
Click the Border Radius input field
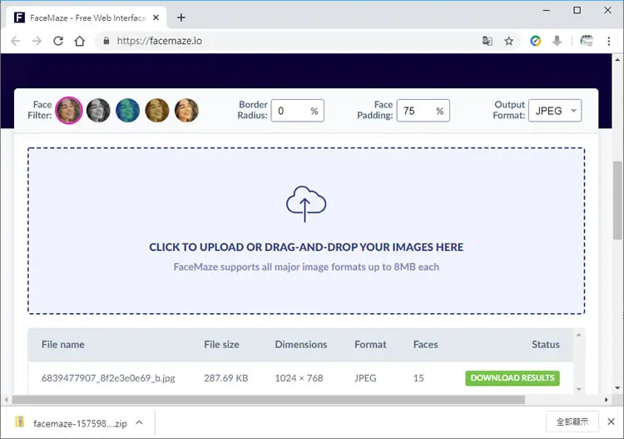[298, 111]
